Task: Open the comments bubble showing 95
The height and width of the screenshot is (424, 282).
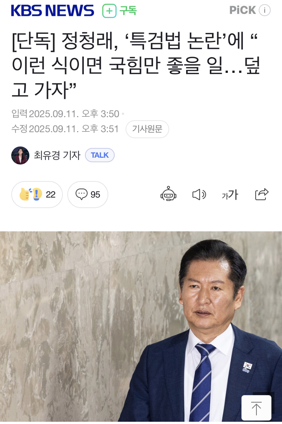Action: coord(88,195)
